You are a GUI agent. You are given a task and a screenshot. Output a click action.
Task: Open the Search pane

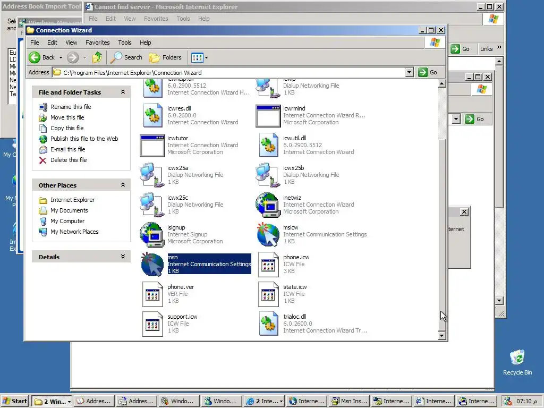pos(126,57)
